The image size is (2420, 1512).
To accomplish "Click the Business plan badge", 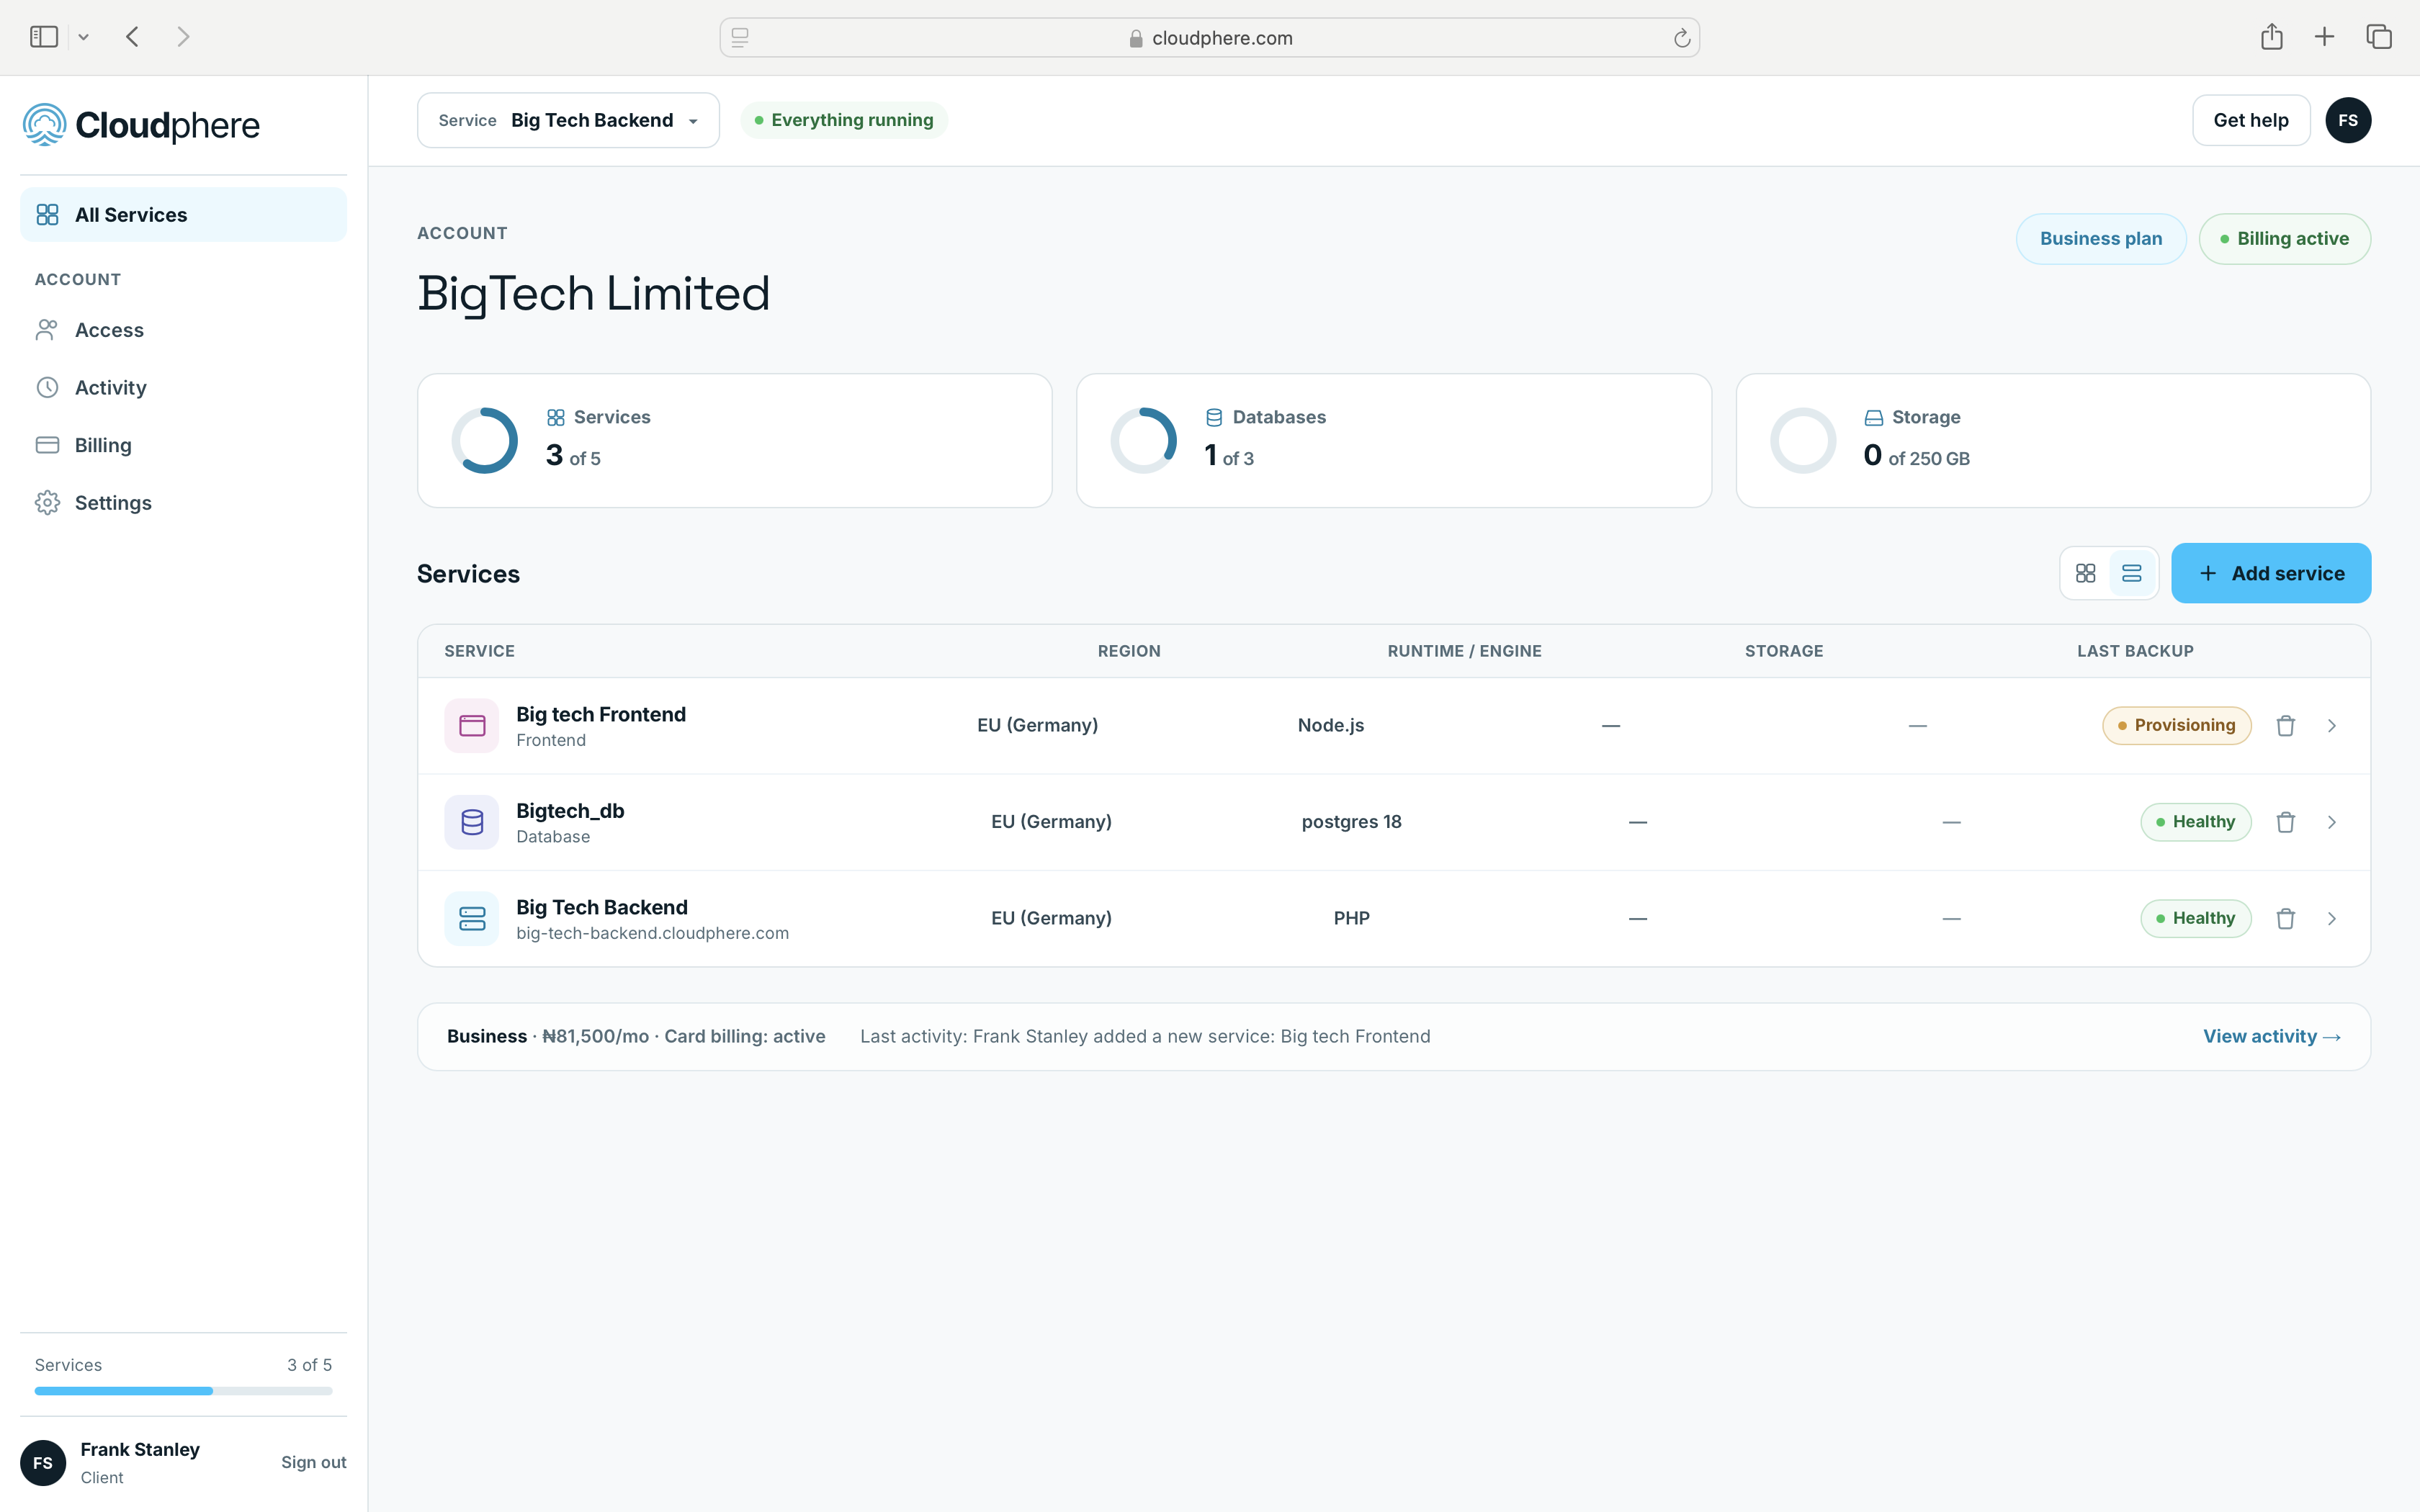I will click(x=2101, y=239).
